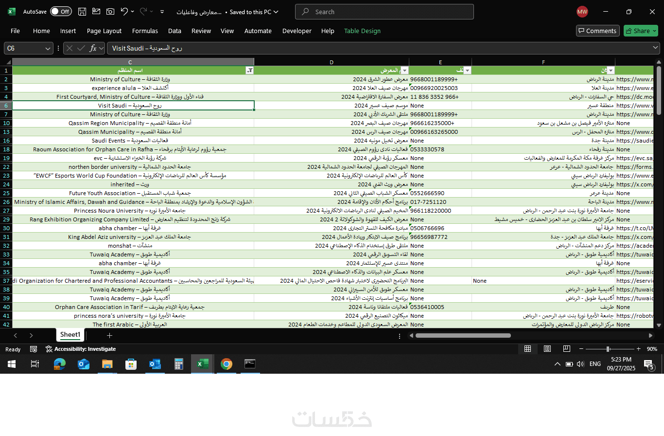Click the zoom slider handle
Screen dimensions: 664x436
[608, 349]
